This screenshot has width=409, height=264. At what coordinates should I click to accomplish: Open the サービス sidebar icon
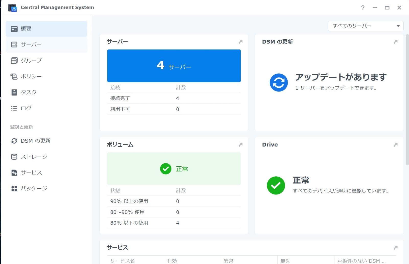pos(14,173)
